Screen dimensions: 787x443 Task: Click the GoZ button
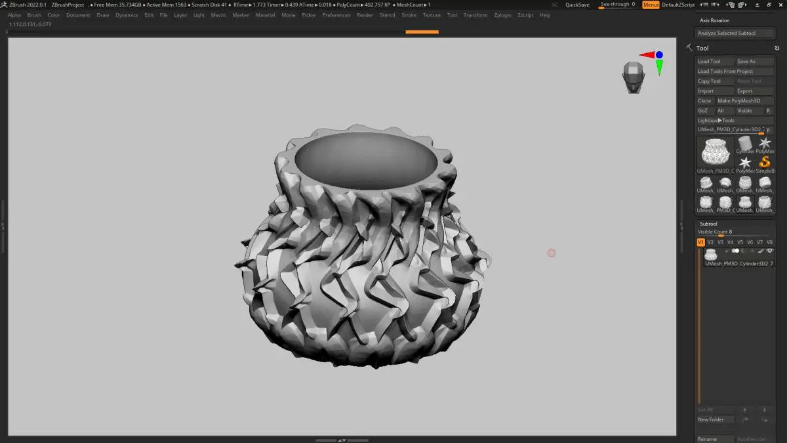coord(706,110)
